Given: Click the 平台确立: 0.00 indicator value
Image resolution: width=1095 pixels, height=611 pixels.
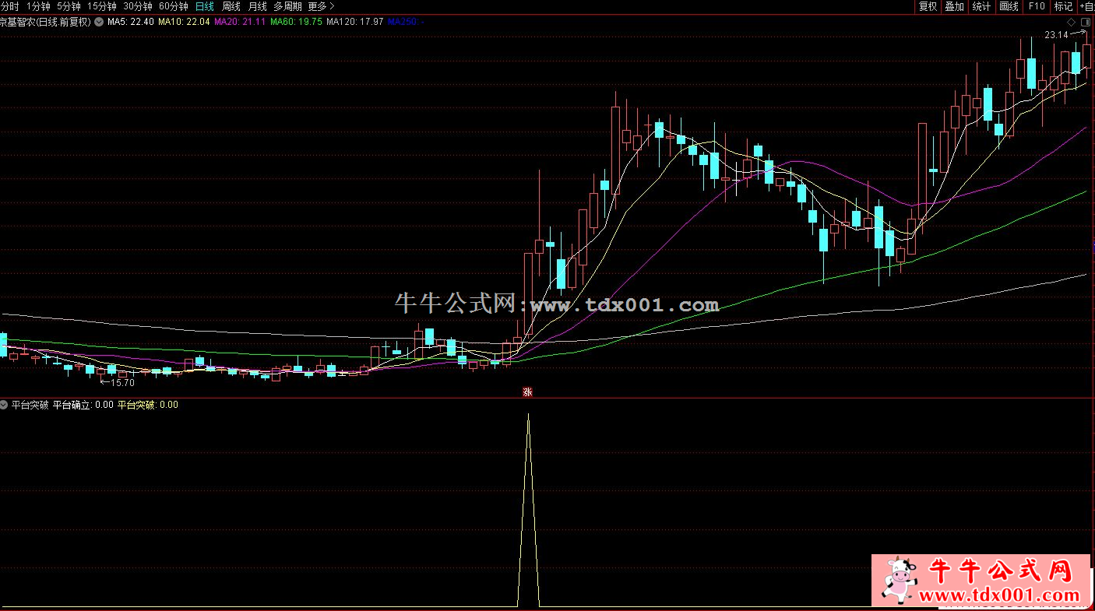Looking at the screenshot, I should pyautogui.click(x=83, y=405).
